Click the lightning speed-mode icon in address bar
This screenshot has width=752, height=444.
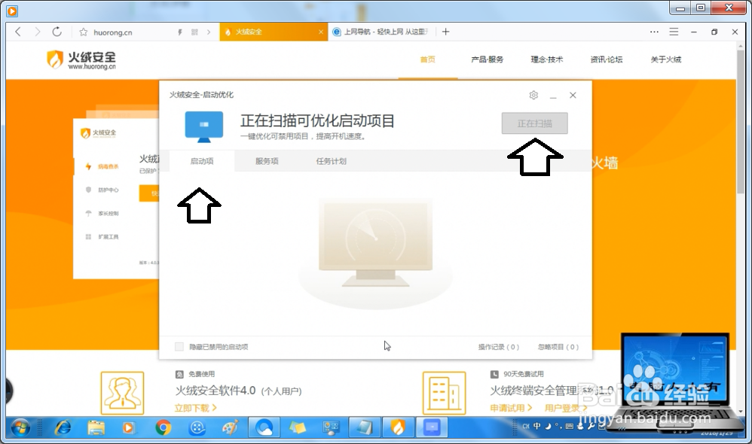point(180,32)
